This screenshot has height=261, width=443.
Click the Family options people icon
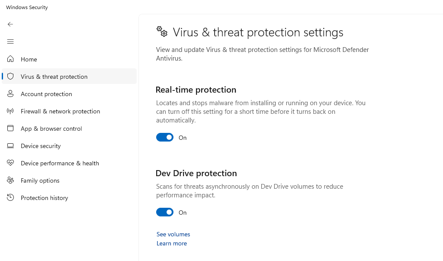point(10,180)
